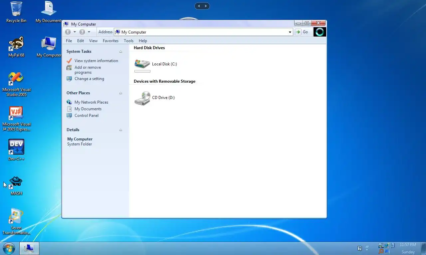
Task: Open the File menu
Action: (69, 41)
